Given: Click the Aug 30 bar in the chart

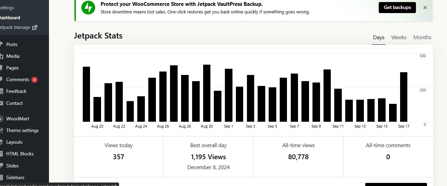Looking at the screenshot, I should point(207,93).
